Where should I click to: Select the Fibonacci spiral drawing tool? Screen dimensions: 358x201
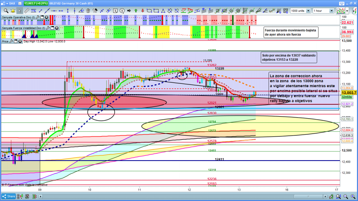tap(239, 11)
